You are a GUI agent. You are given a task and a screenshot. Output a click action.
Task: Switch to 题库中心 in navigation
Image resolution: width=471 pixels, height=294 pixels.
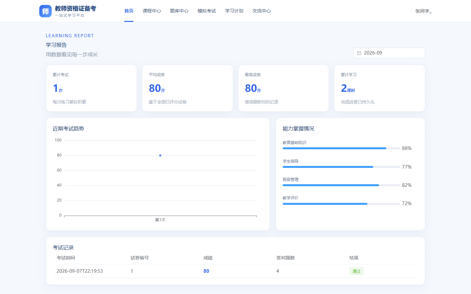(x=179, y=11)
